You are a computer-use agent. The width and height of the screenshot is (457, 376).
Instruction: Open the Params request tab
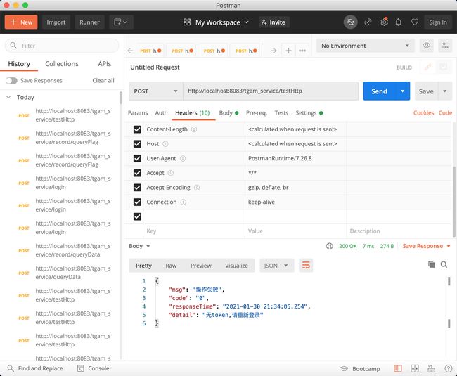(x=138, y=113)
